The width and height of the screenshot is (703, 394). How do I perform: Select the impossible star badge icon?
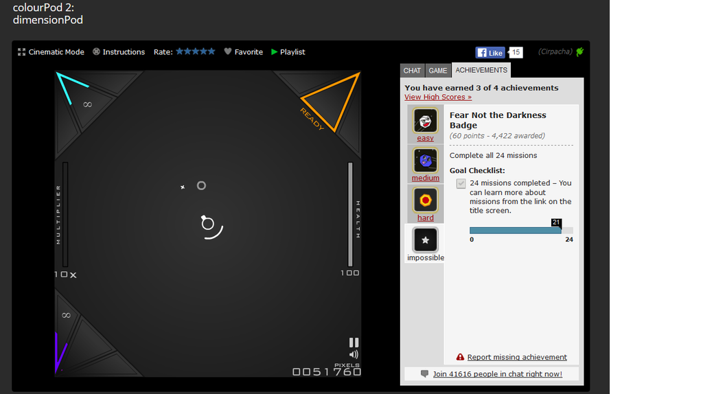click(426, 240)
